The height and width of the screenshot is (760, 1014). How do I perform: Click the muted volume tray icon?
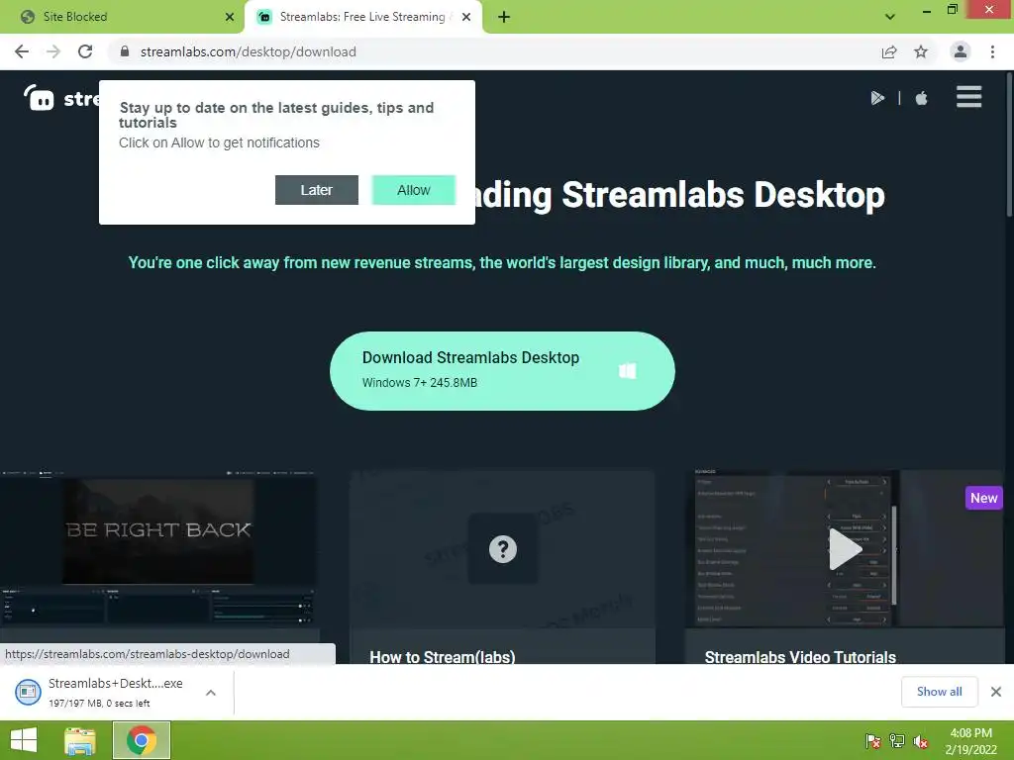pos(920,741)
